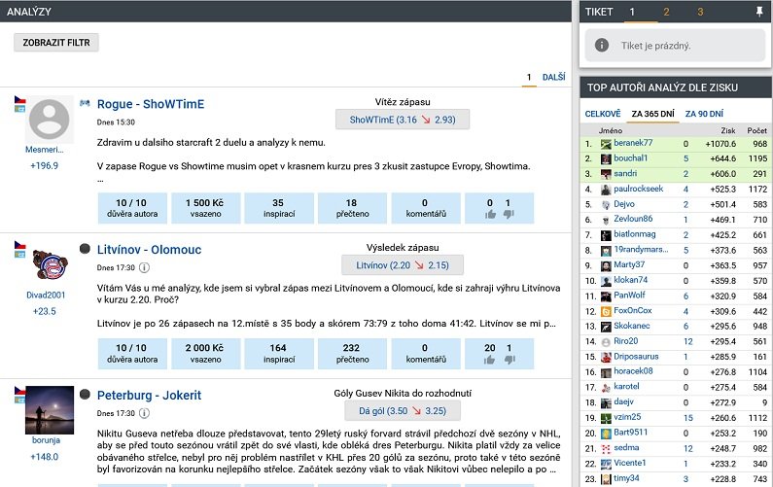Click thumbs-down icon on Litvínov - Olomouc analysis
773x487 pixels.
tap(509, 360)
